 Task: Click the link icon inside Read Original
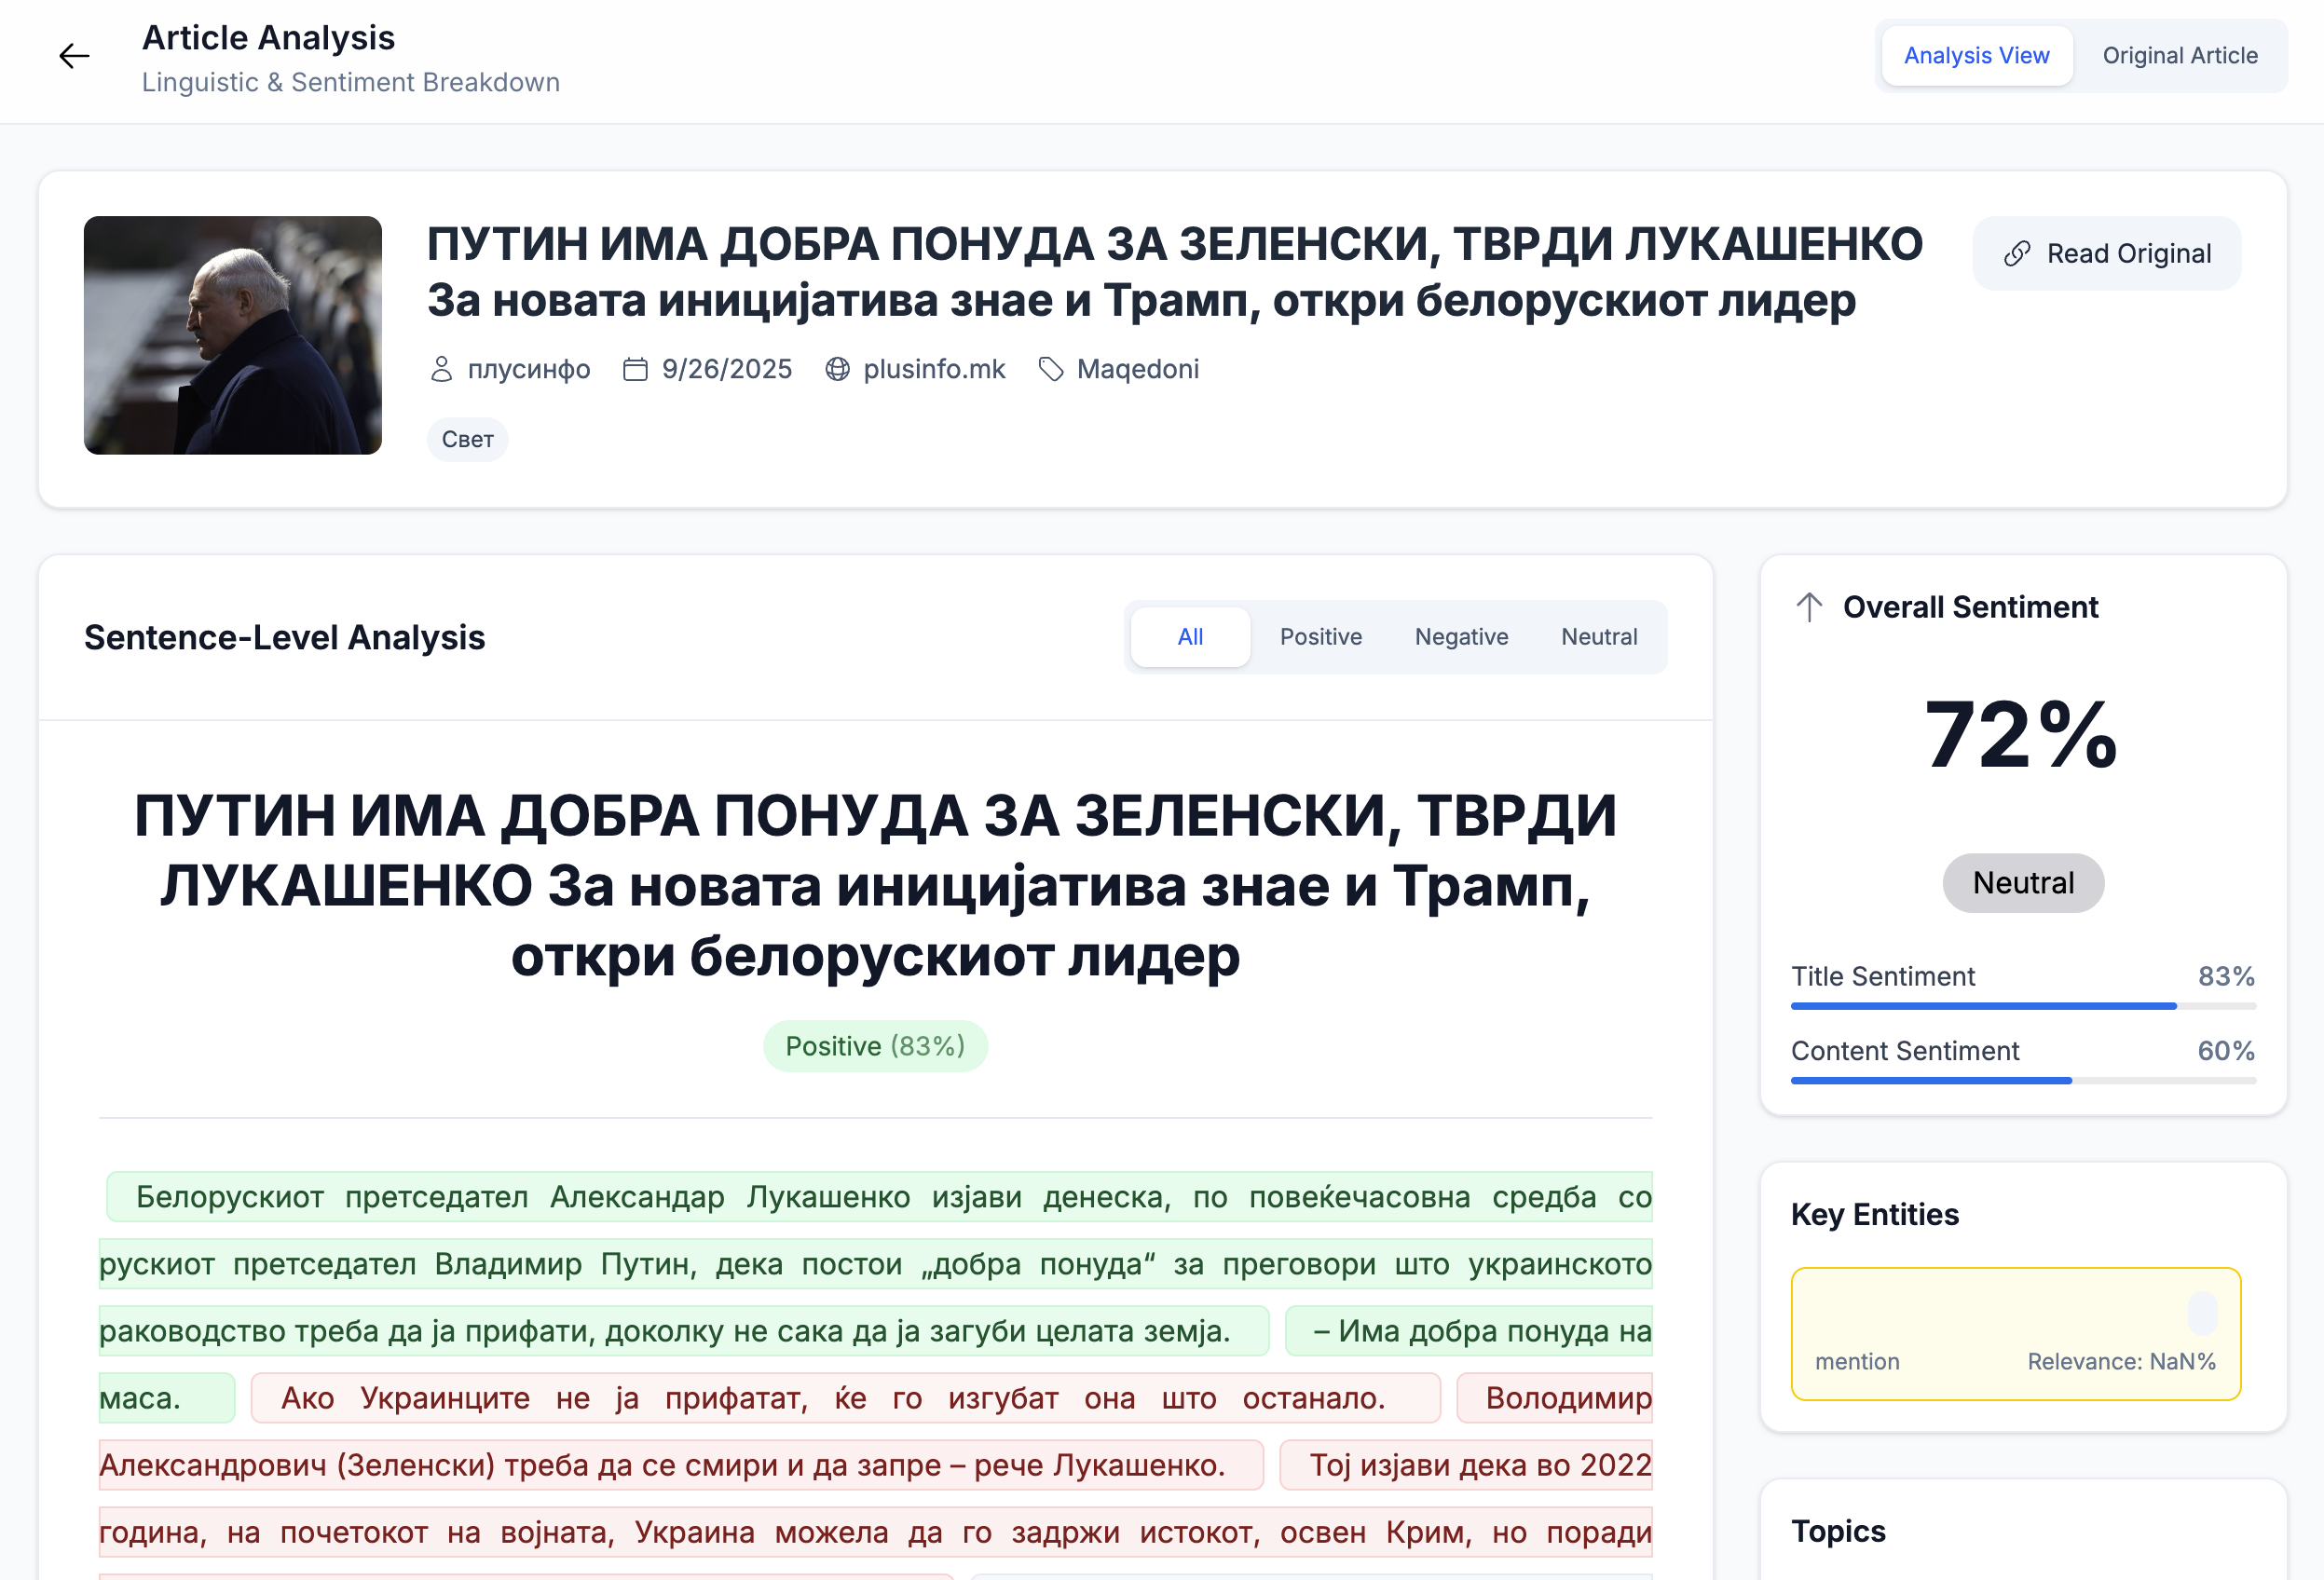pos(2017,253)
